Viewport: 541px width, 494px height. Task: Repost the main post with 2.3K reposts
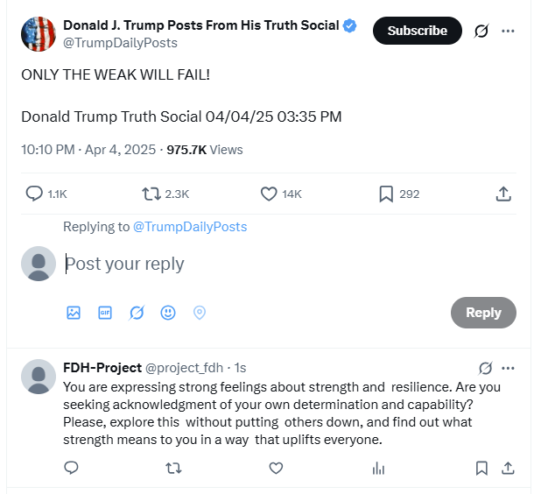[x=151, y=194]
